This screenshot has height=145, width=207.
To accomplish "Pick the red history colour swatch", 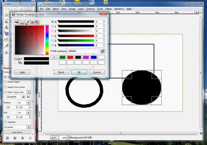I will point(70,57).
